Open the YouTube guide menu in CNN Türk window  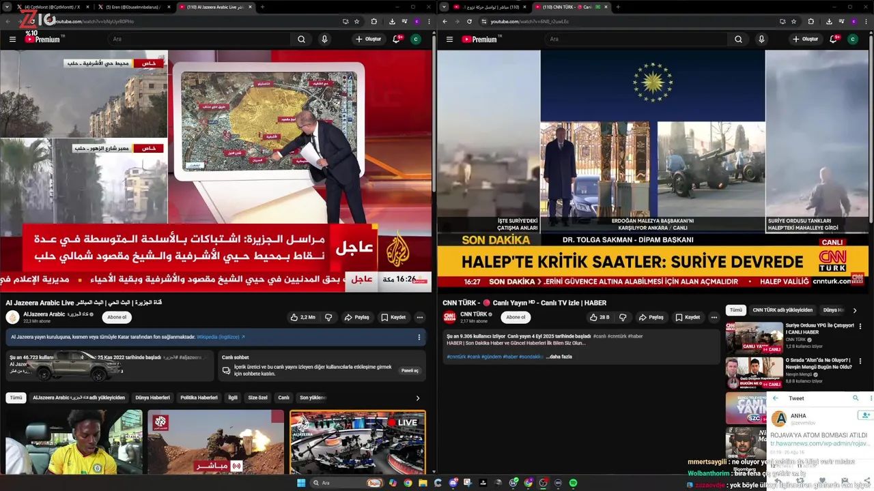449,39
